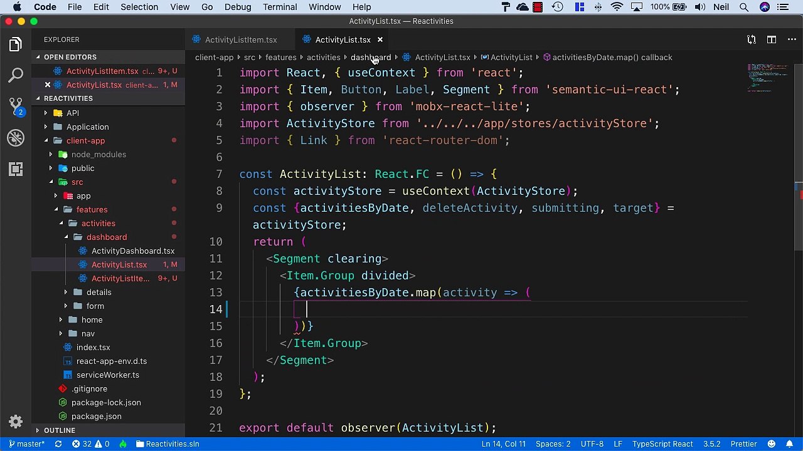Collapse the dashboard folder in Explorer

[x=106, y=237]
